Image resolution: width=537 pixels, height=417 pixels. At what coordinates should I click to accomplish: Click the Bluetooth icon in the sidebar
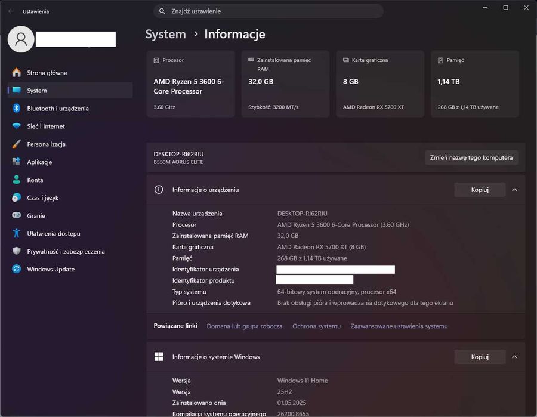(x=17, y=108)
